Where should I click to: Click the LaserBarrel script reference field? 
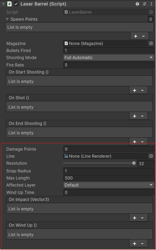point(109,12)
